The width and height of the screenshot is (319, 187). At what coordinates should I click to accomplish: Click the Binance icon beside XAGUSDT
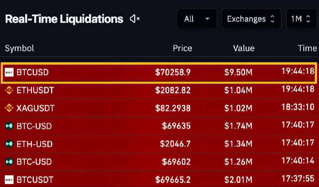coord(9,108)
